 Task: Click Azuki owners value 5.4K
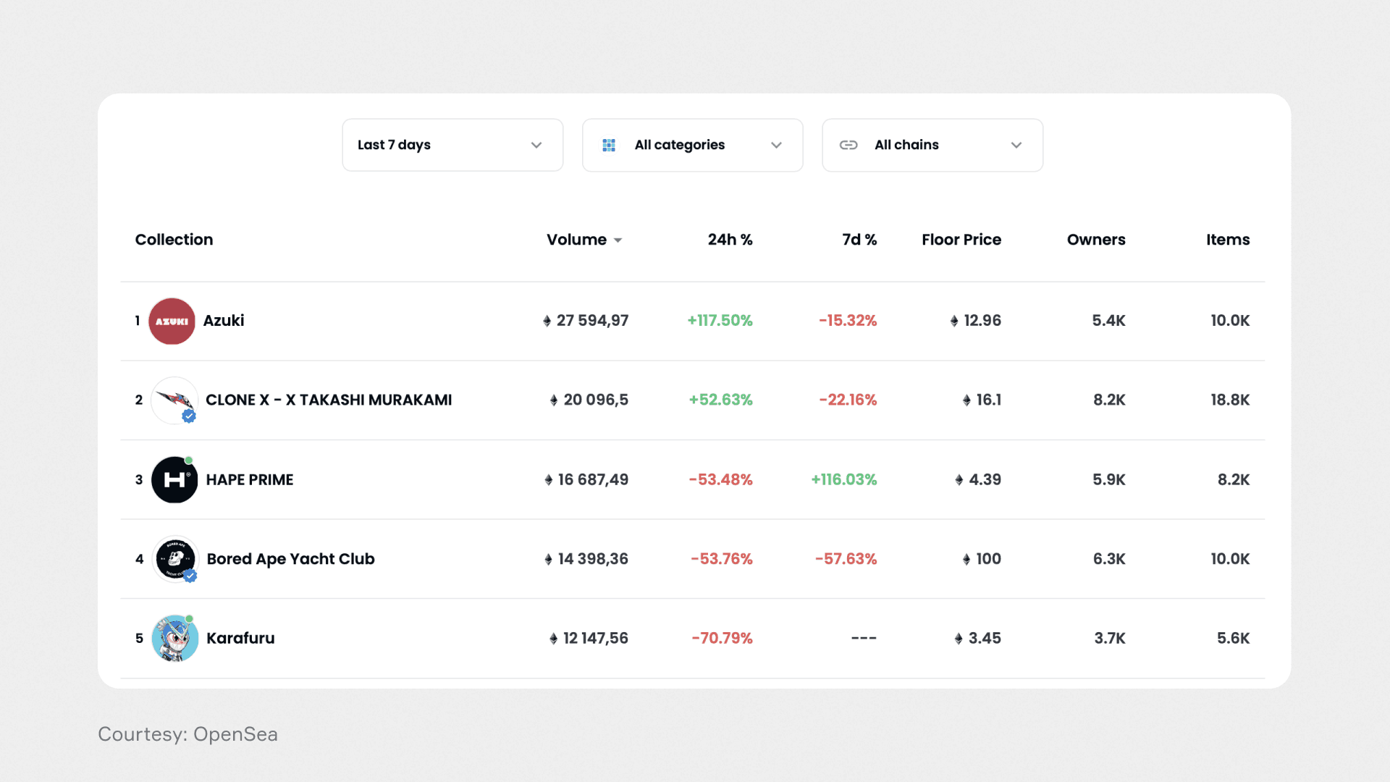point(1108,321)
